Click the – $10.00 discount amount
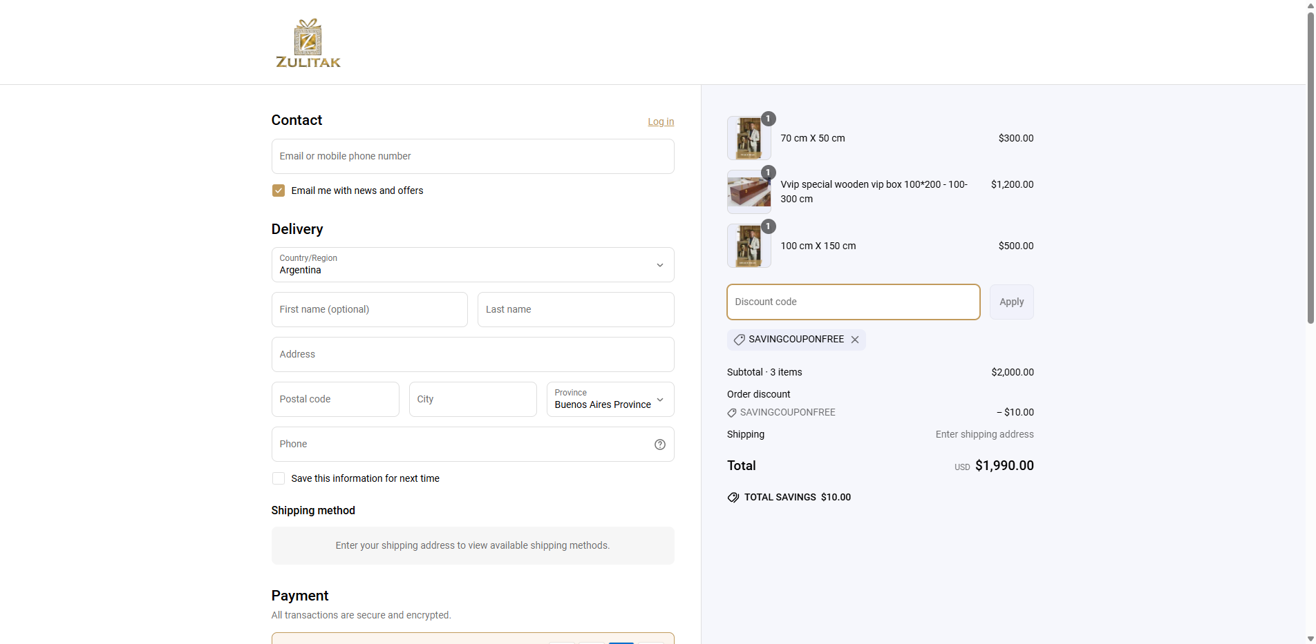Screen dimensions: 1316x644 point(1015,413)
